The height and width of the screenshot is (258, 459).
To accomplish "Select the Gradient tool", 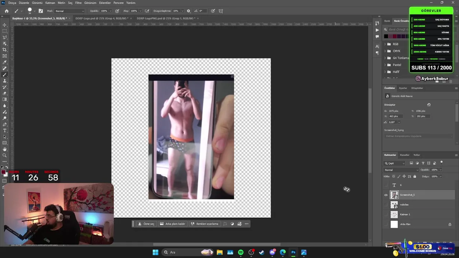I will pos(5,100).
